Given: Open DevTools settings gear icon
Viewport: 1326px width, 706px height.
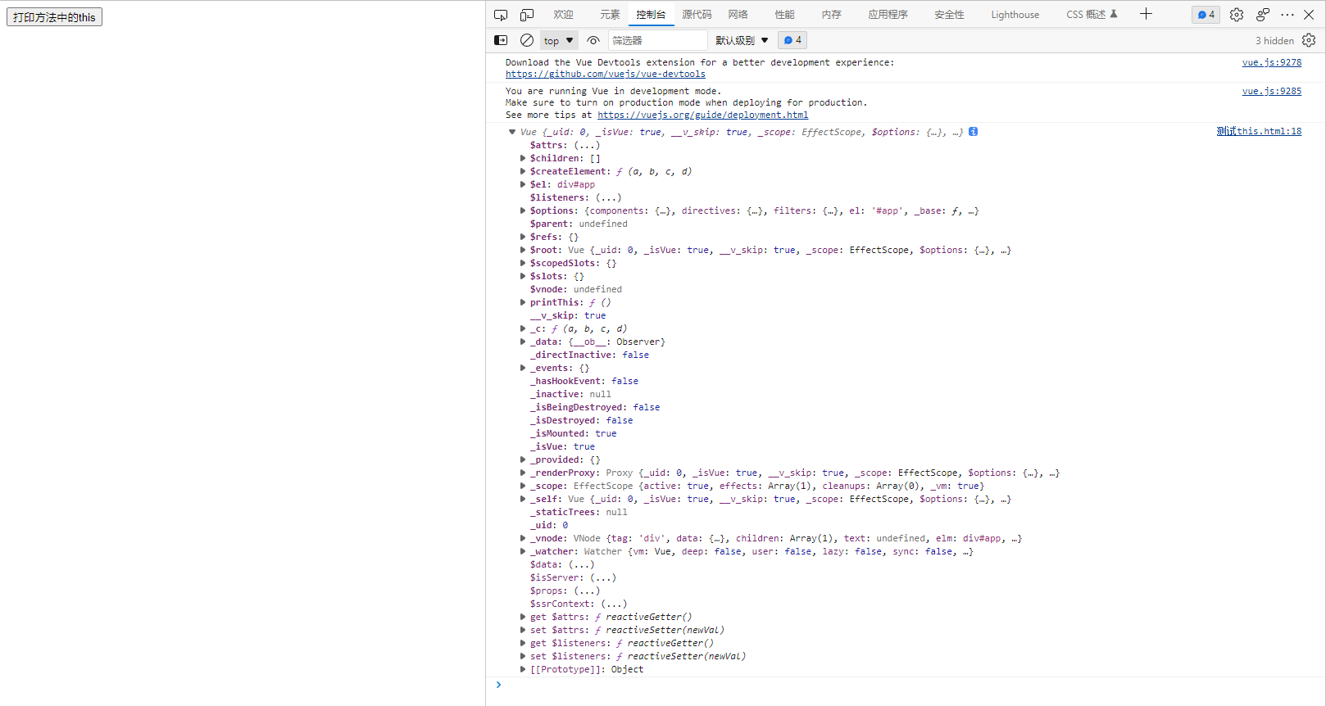Looking at the screenshot, I should (x=1237, y=15).
